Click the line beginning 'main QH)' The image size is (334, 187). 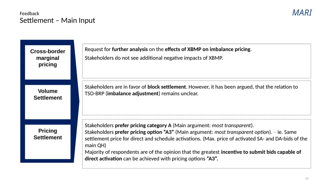point(96,145)
